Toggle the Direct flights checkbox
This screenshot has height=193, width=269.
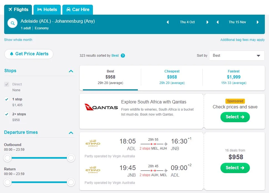[x=7, y=84]
